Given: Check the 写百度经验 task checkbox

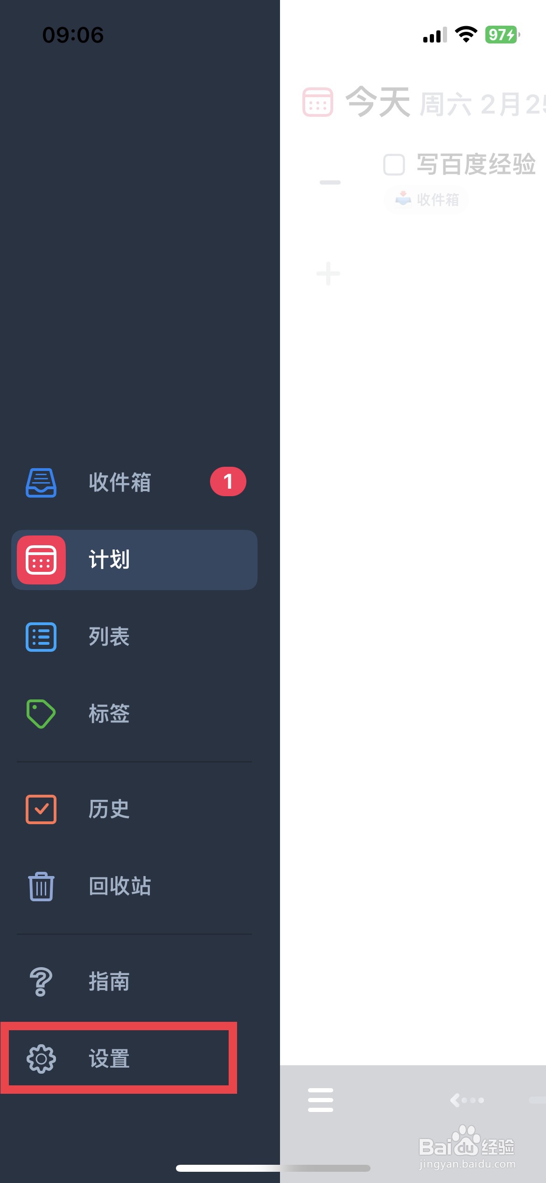Looking at the screenshot, I should click(x=394, y=164).
